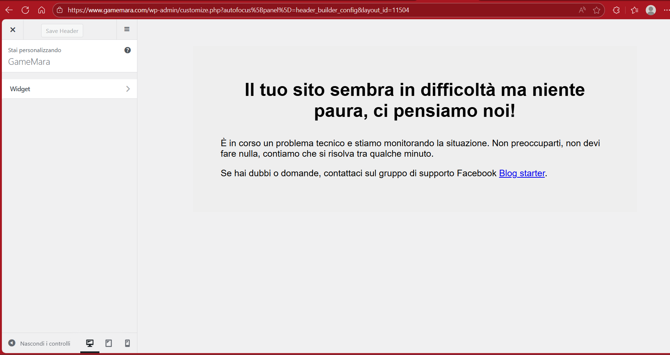Open the Blog starter Facebook link
The height and width of the screenshot is (355, 670).
coord(522,173)
